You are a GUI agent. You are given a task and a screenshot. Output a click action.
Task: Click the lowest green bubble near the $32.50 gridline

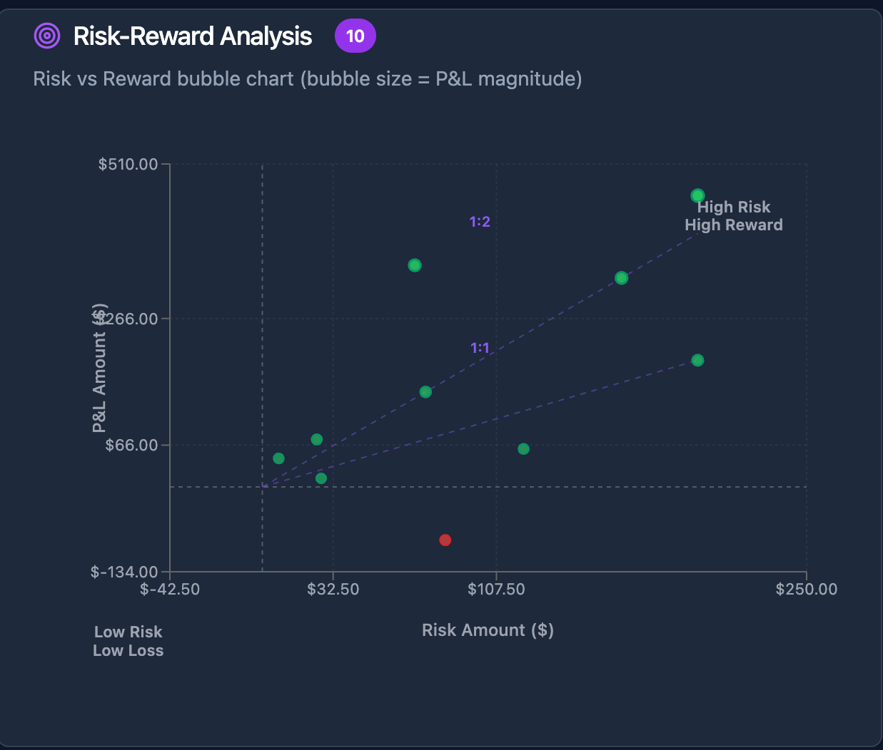pos(321,478)
